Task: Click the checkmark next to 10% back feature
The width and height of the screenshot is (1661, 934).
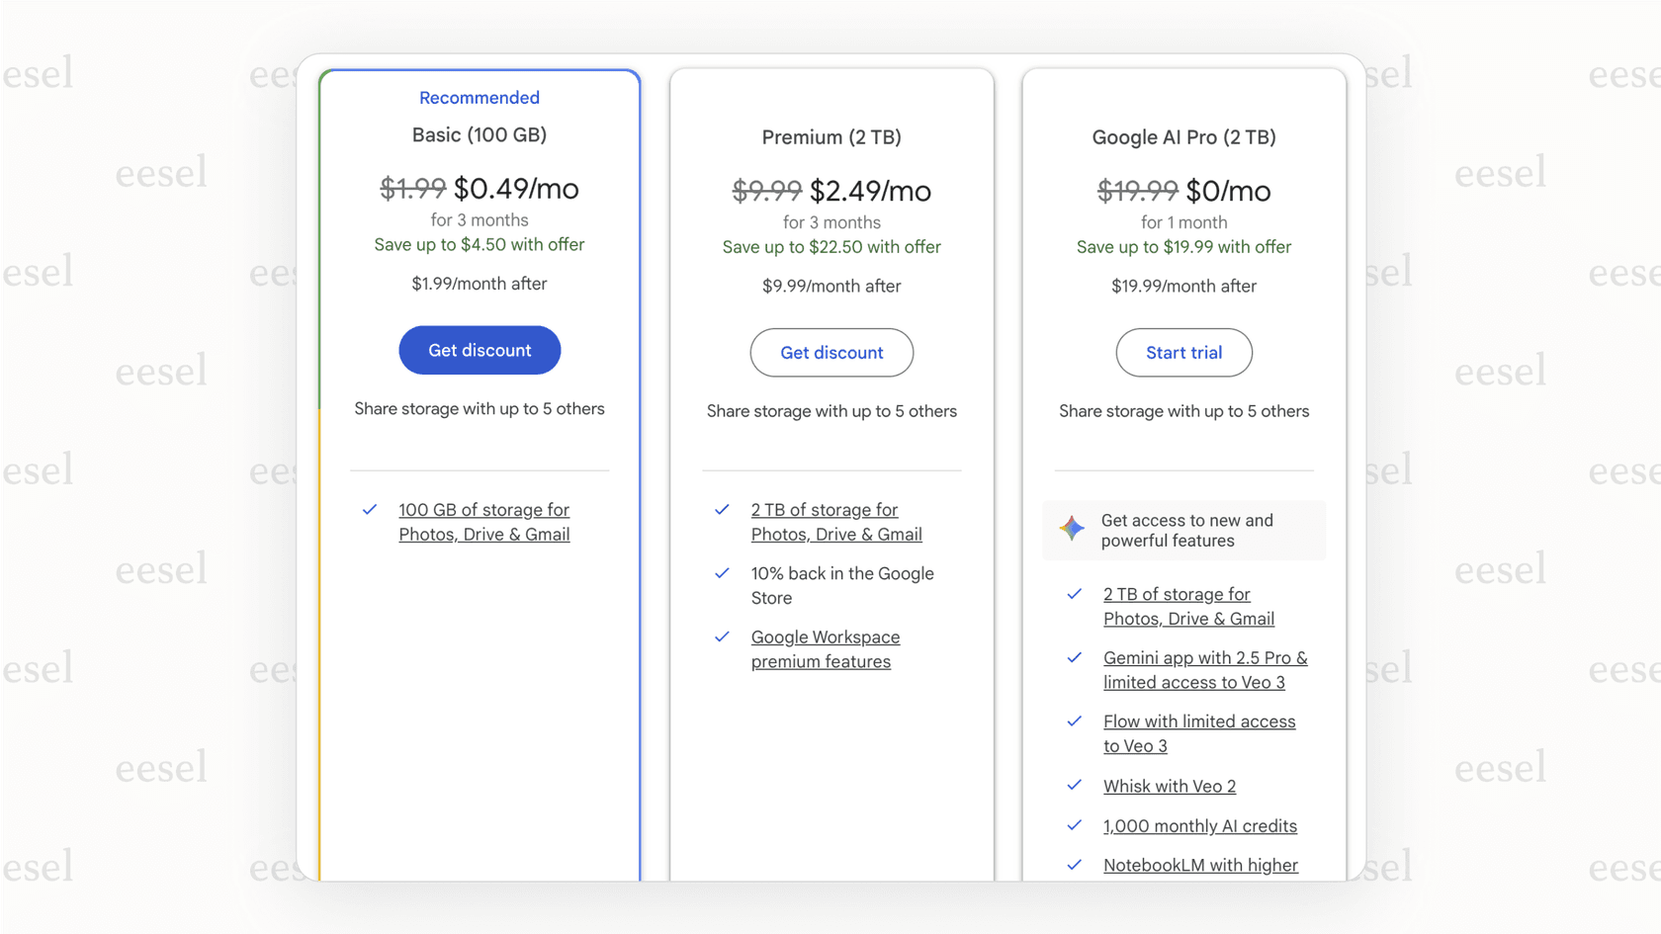Action: (722, 573)
